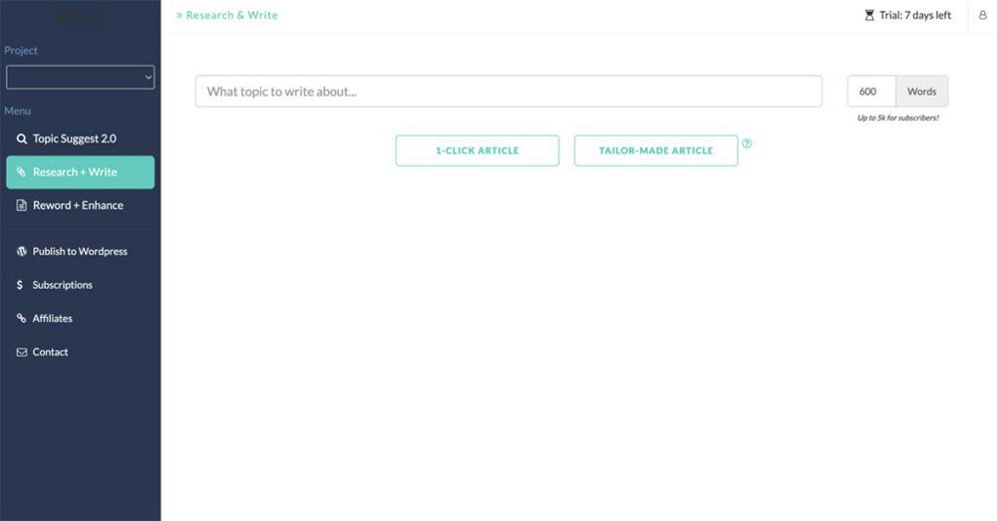Viewport: 997px width, 521px height.
Task: Click the Words label addon
Action: pos(922,92)
